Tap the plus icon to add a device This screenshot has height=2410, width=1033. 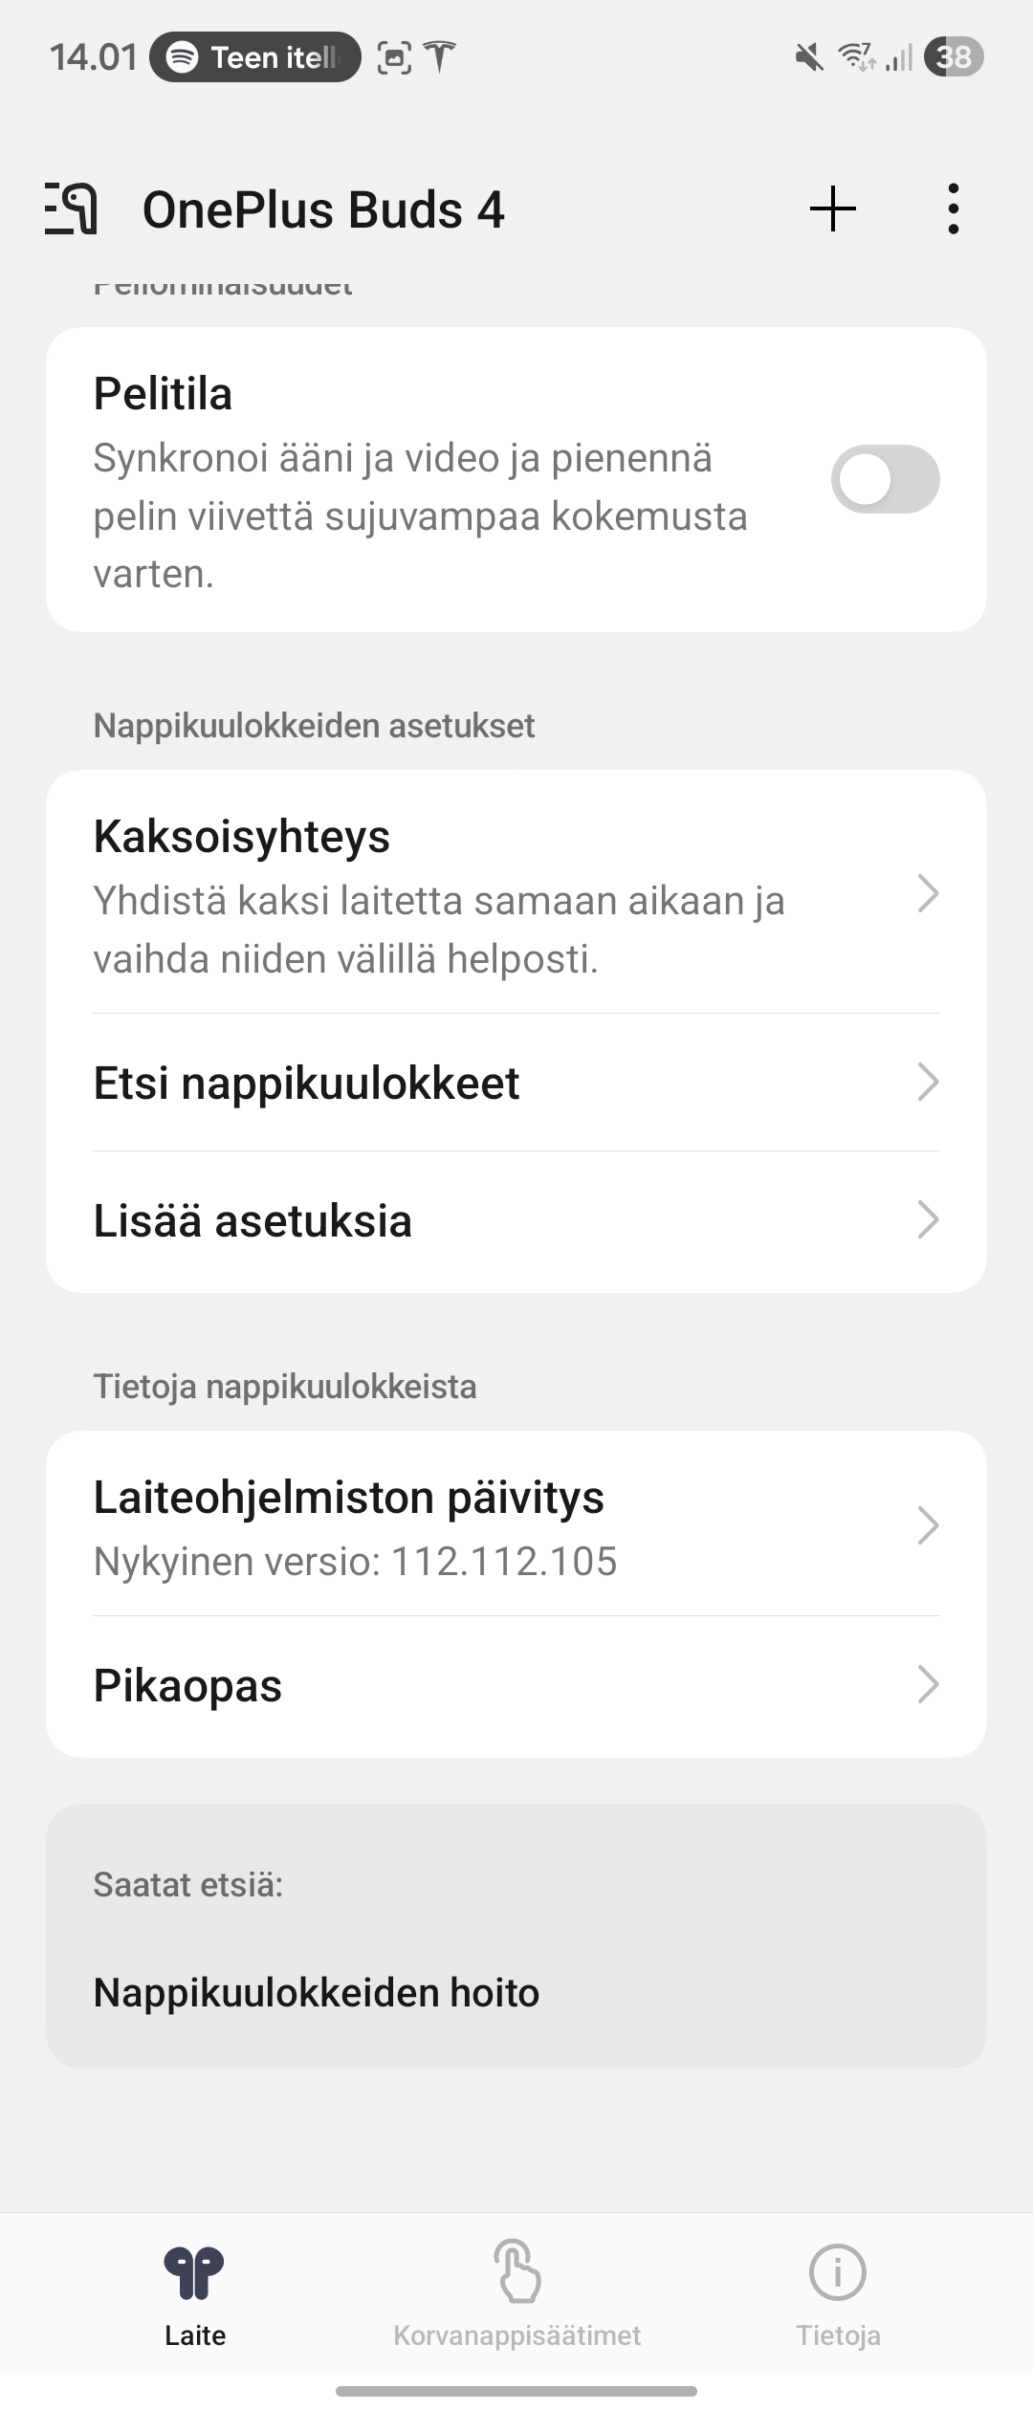[x=833, y=208]
